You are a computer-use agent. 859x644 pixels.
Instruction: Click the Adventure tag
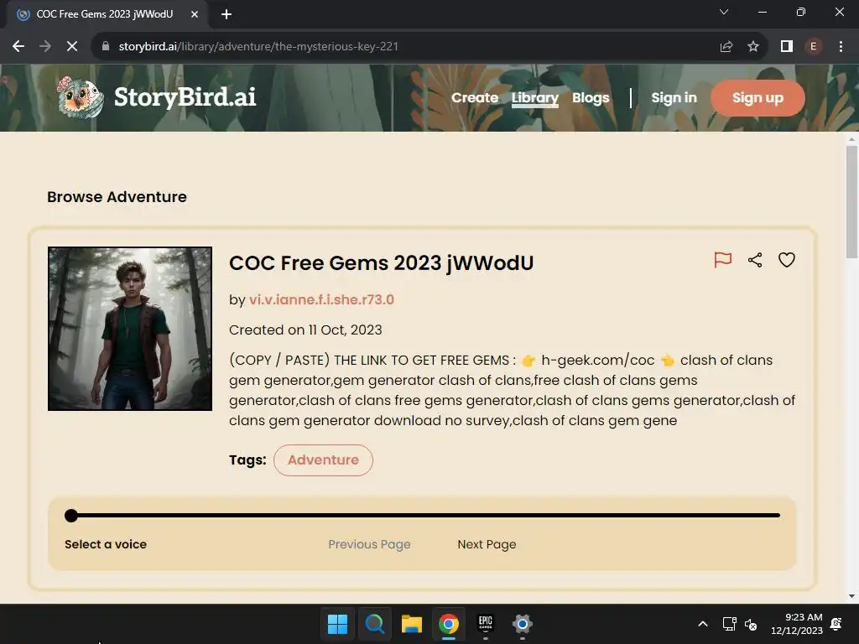pyautogui.click(x=323, y=460)
